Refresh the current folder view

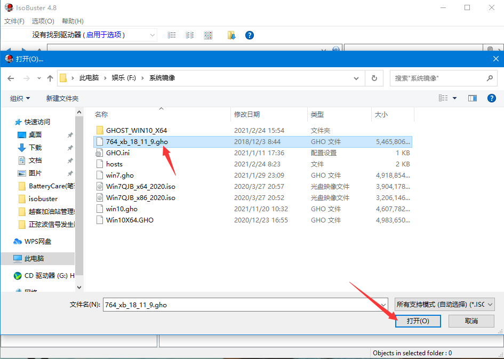coord(374,78)
